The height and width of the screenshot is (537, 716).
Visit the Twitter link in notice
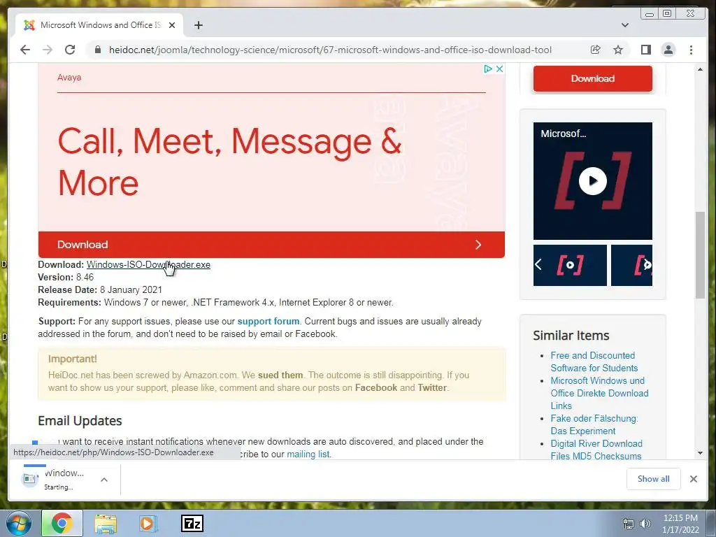pos(432,387)
